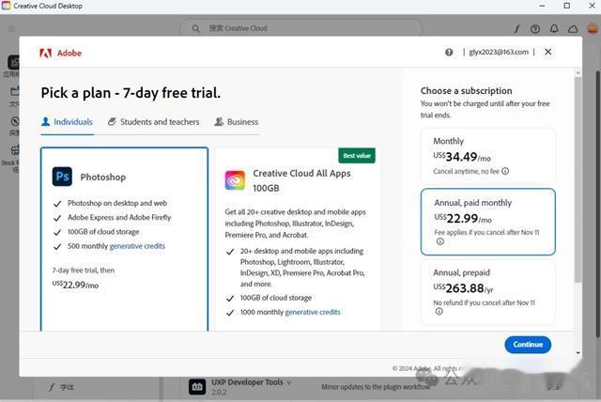Viewport: 601px width, 402px height.
Task: Click the Photoshop Ps app icon
Action: tap(62, 177)
